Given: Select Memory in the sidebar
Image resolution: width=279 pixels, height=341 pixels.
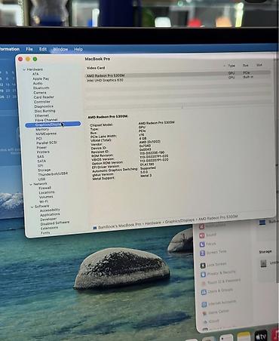Looking at the screenshot, I should 42,129.
